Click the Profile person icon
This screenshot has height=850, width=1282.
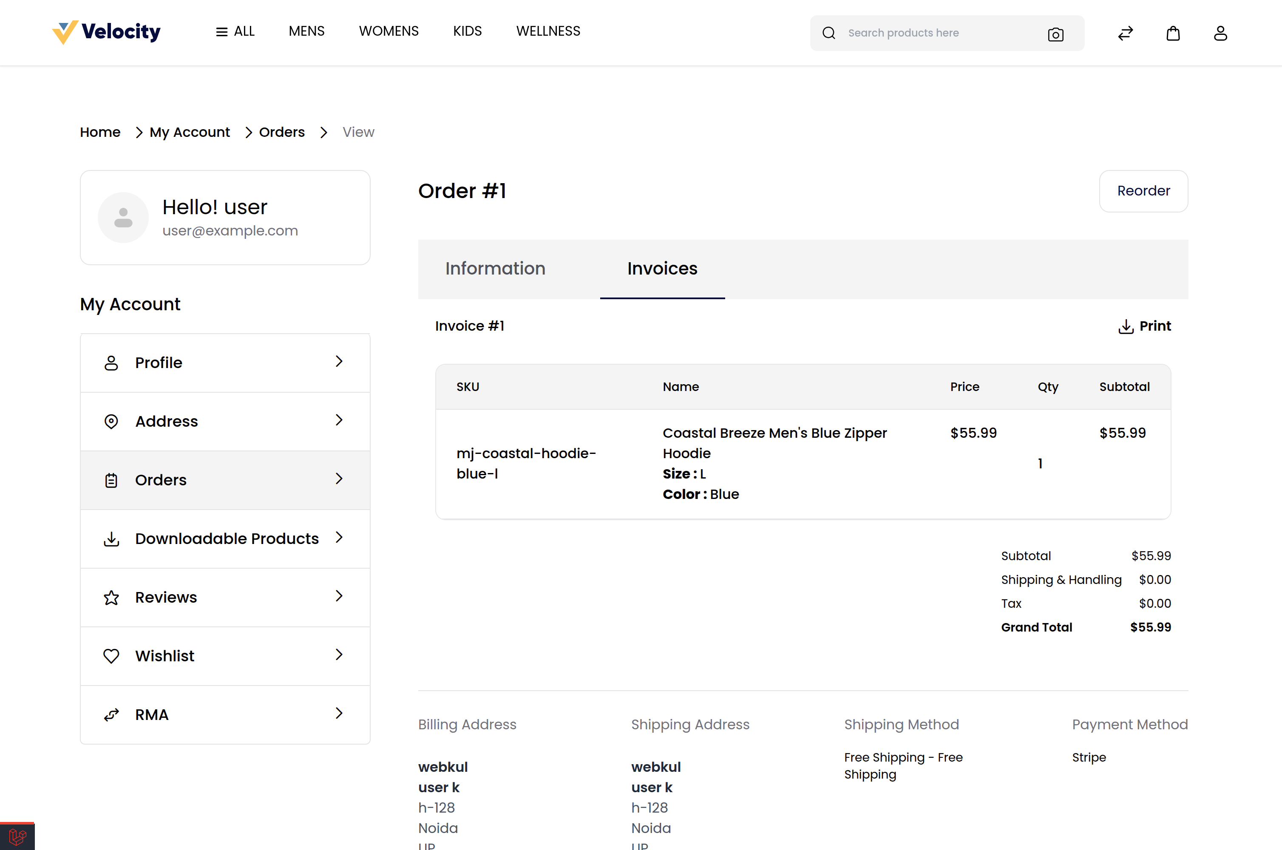click(111, 363)
